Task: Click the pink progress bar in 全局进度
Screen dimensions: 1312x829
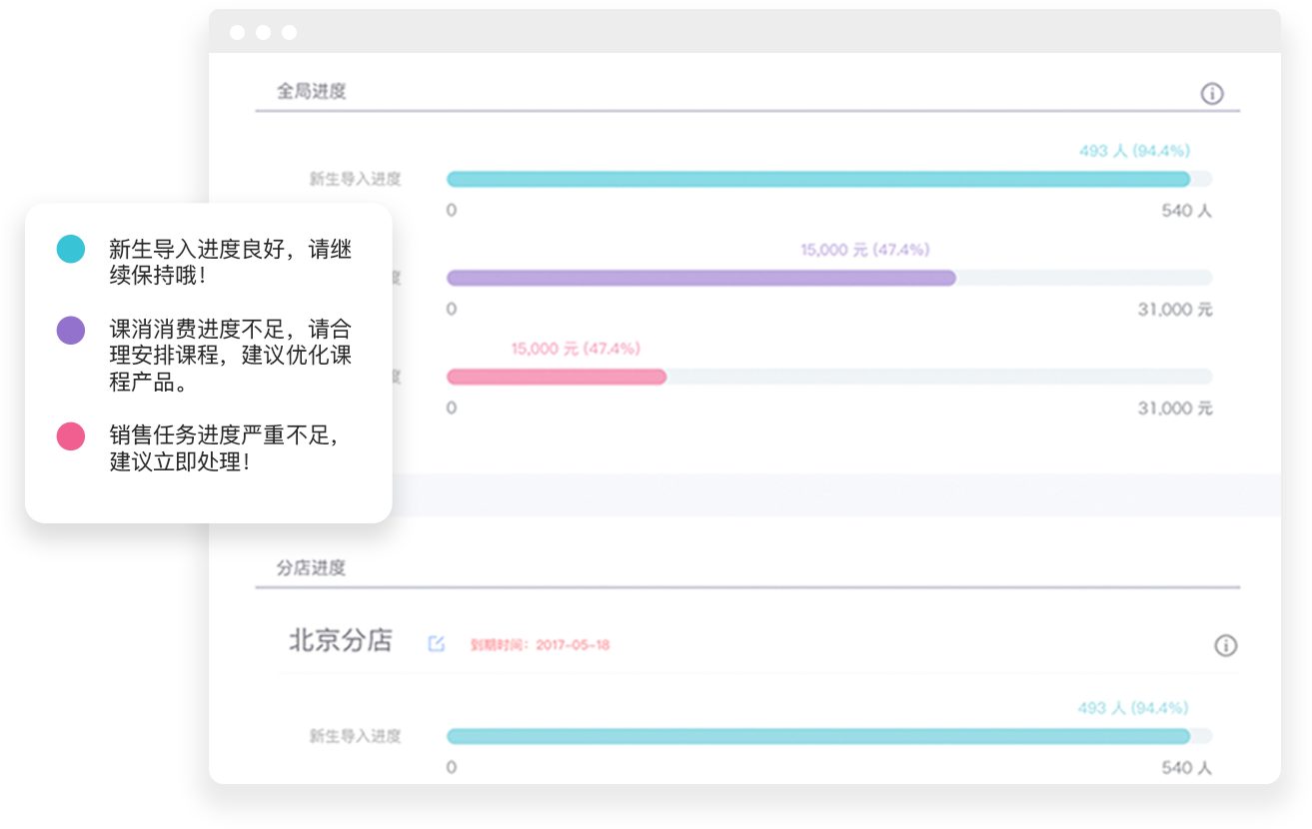Action: click(556, 377)
